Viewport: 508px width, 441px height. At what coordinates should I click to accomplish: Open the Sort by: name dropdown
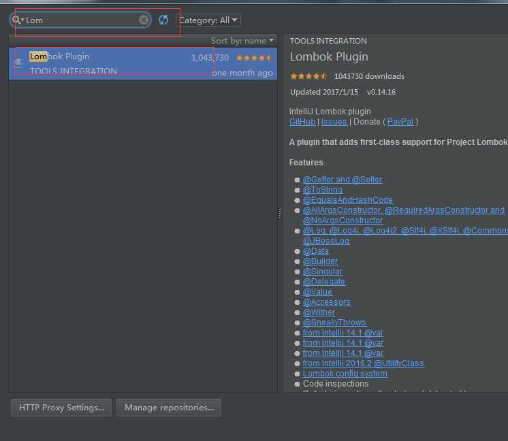(x=242, y=41)
